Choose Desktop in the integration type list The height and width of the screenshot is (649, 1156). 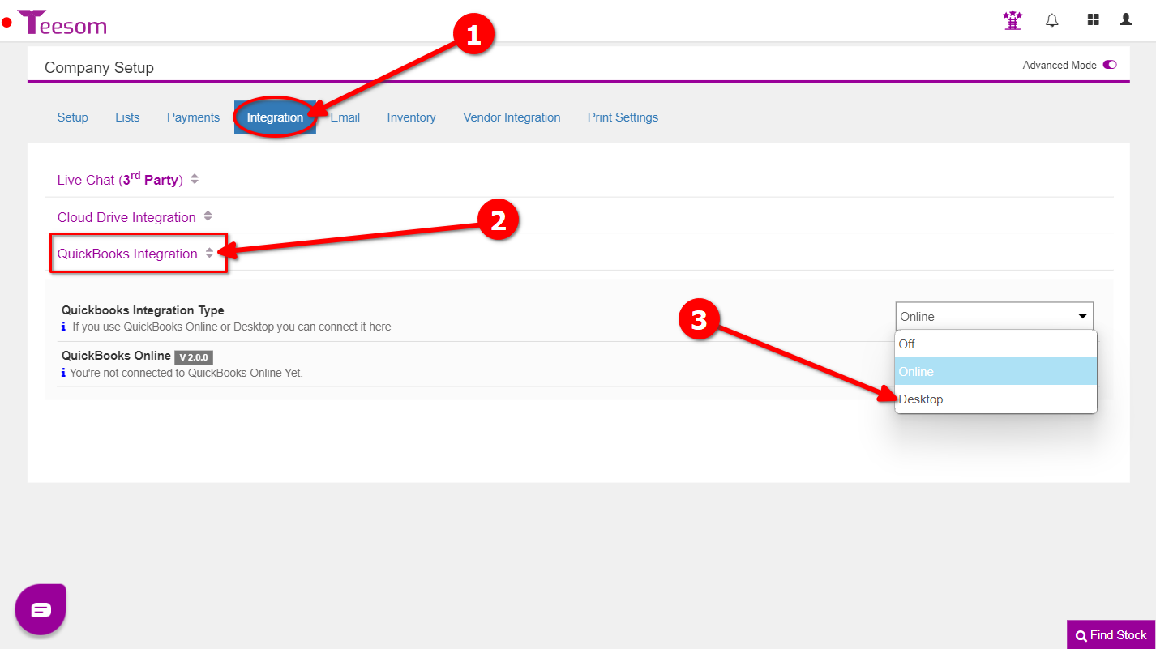tap(996, 399)
